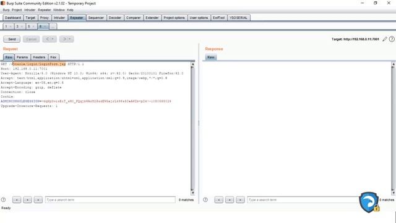Viewport: 396px width, 223px height.
Task: Select Repeater sub-tab 5
Action: point(31,26)
